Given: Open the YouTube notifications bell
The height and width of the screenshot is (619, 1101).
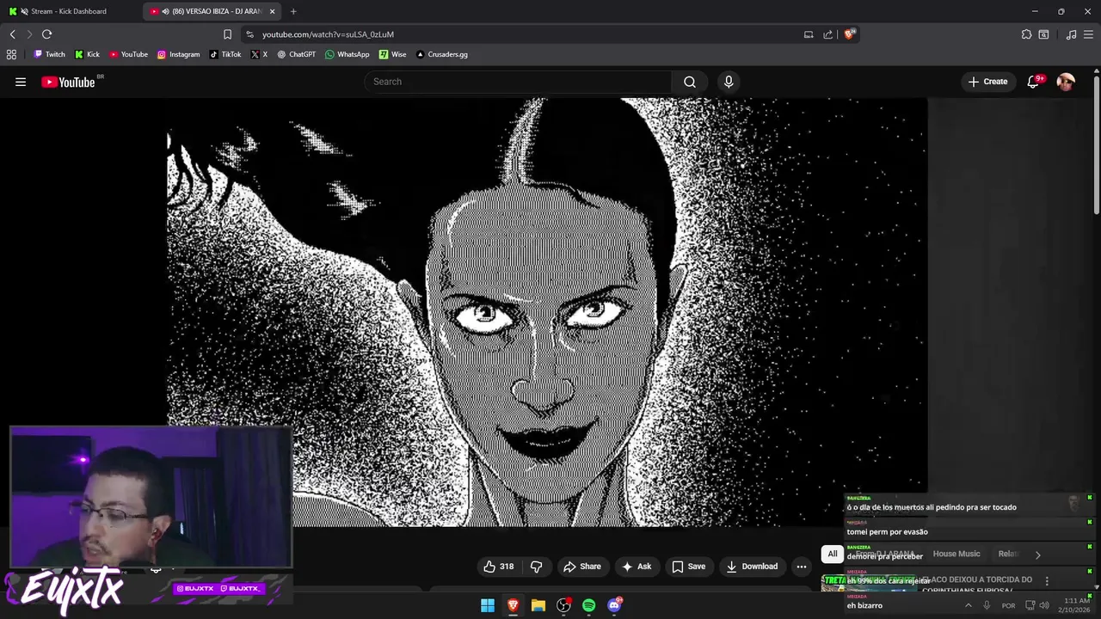Looking at the screenshot, I should [x=1033, y=82].
